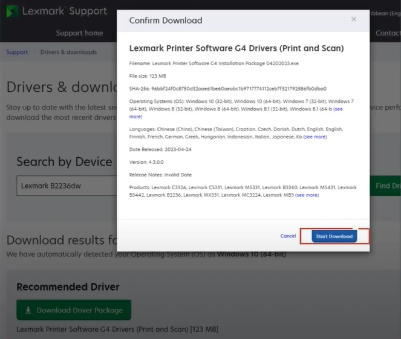401x339 pixels.
Task: Open Drivers & downloads breadcrumb
Action: (68, 52)
